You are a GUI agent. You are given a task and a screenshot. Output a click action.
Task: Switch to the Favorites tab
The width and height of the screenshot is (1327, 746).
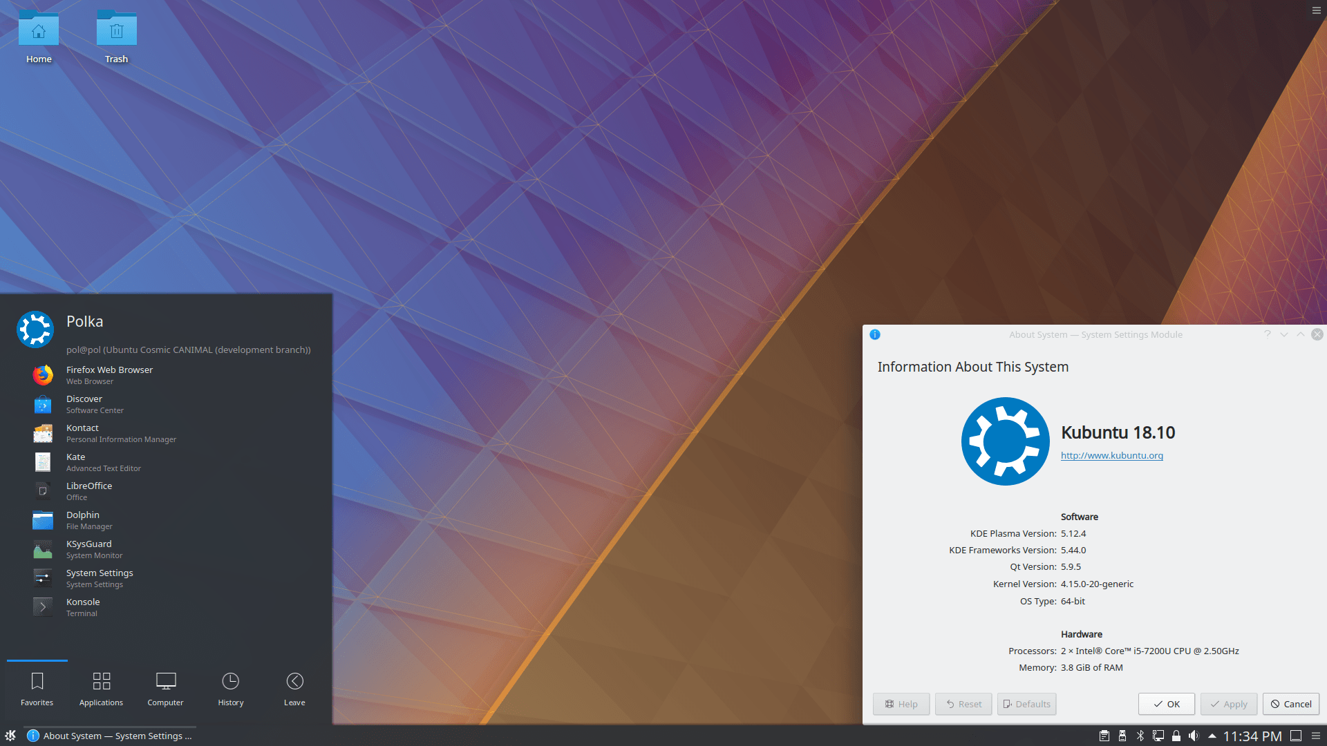[x=37, y=689]
